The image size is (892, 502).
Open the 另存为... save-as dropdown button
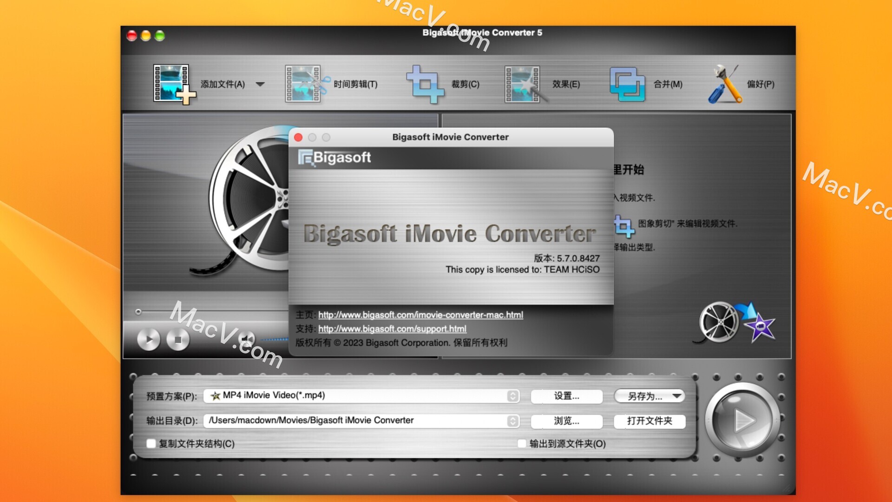[649, 396]
